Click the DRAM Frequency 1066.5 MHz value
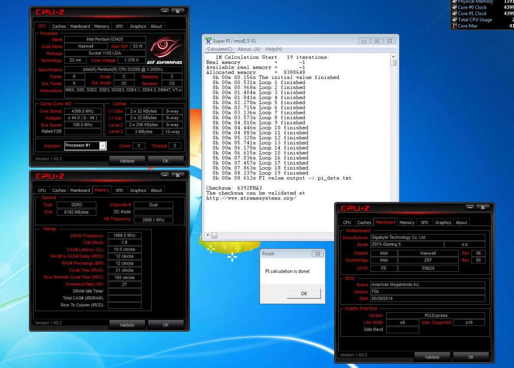 [124, 236]
